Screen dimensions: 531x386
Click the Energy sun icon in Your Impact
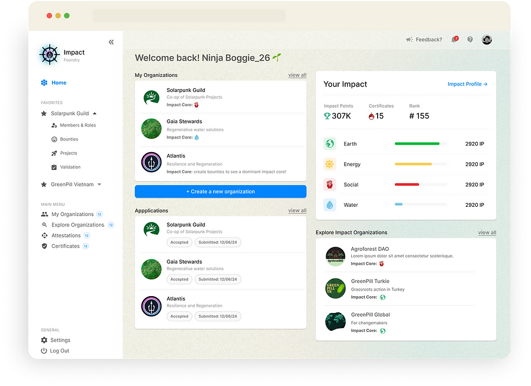click(x=329, y=164)
